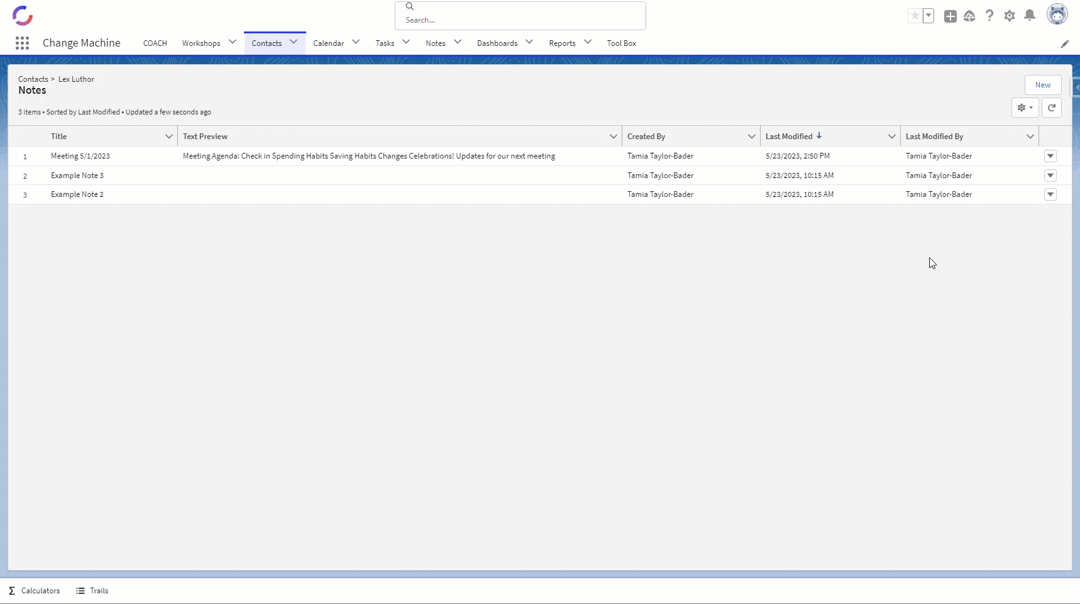Screen dimensions: 1080x604
Task: Open Created By column actions chevron
Action: (752, 137)
